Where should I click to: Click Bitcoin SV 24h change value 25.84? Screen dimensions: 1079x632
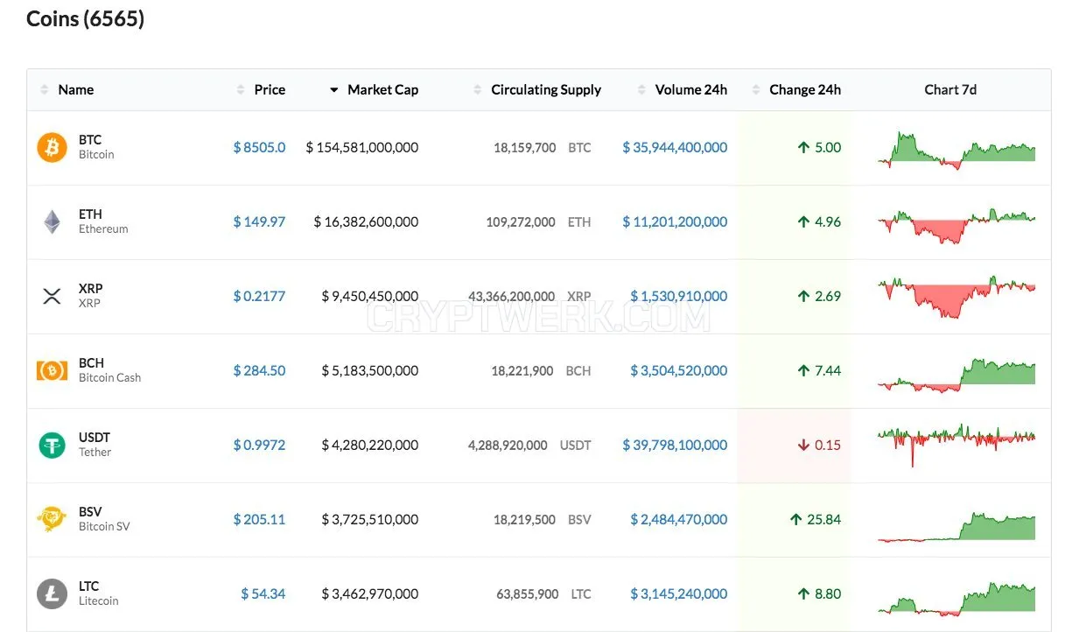coord(823,519)
